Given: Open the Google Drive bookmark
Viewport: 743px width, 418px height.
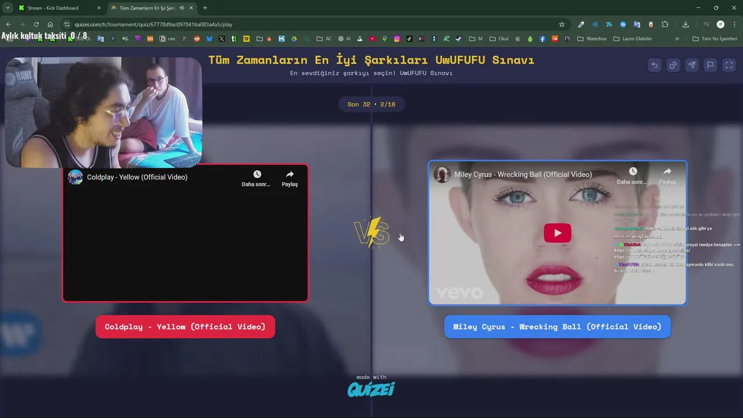Looking at the screenshot, I should coord(294,39).
